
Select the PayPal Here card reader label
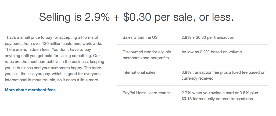[x=146, y=93]
